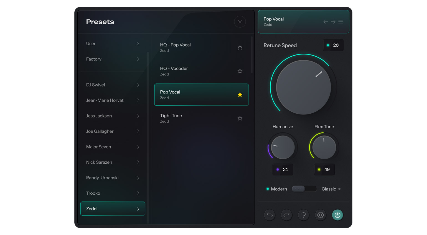Open settings via the gear icon
Image resolution: width=427 pixels, height=235 pixels.
click(x=321, y=215)
